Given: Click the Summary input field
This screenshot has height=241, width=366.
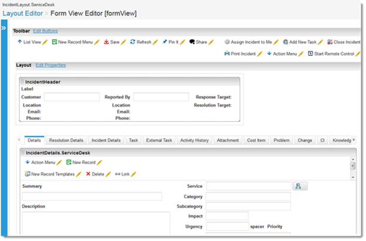Looking at the screenshot, I should [91, 196].
